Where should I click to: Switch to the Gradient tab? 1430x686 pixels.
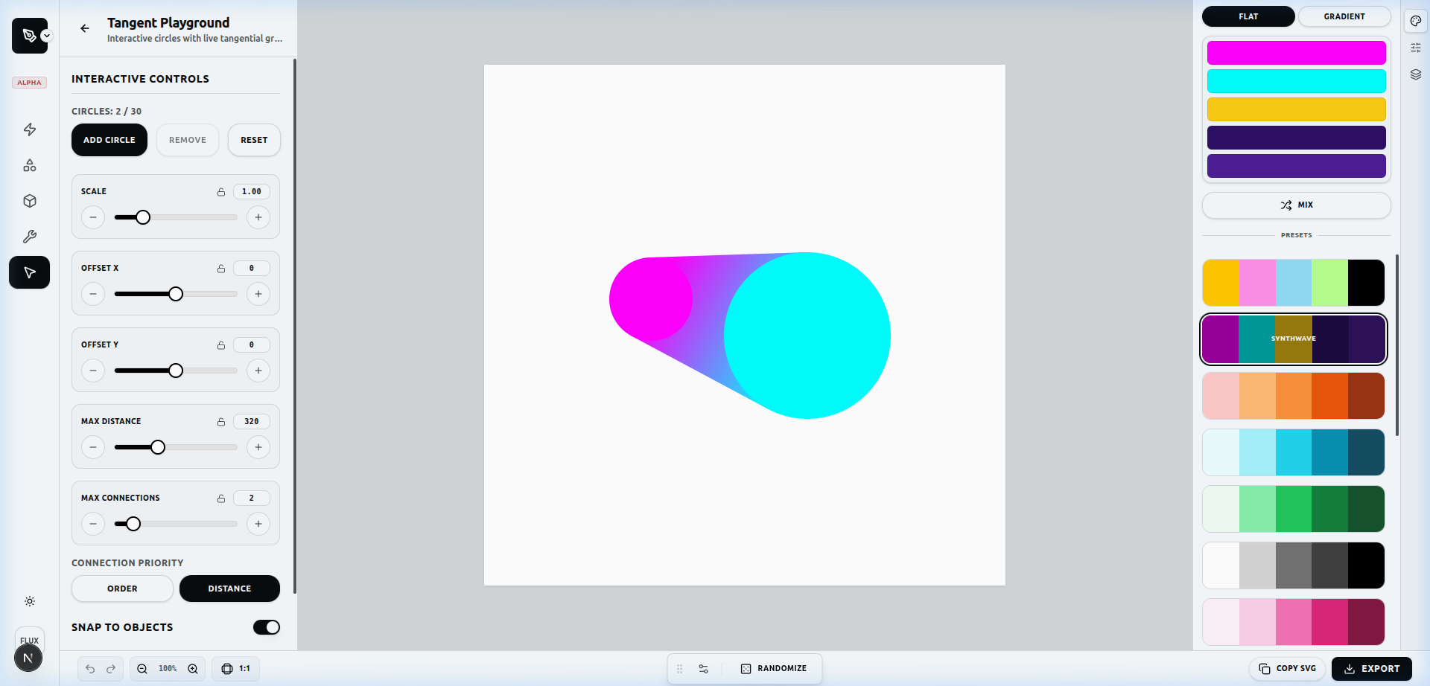pyautogui.click(x=1344, y=16)
